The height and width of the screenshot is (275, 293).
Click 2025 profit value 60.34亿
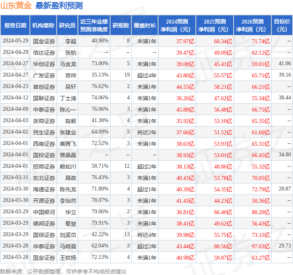click(223, 41)
